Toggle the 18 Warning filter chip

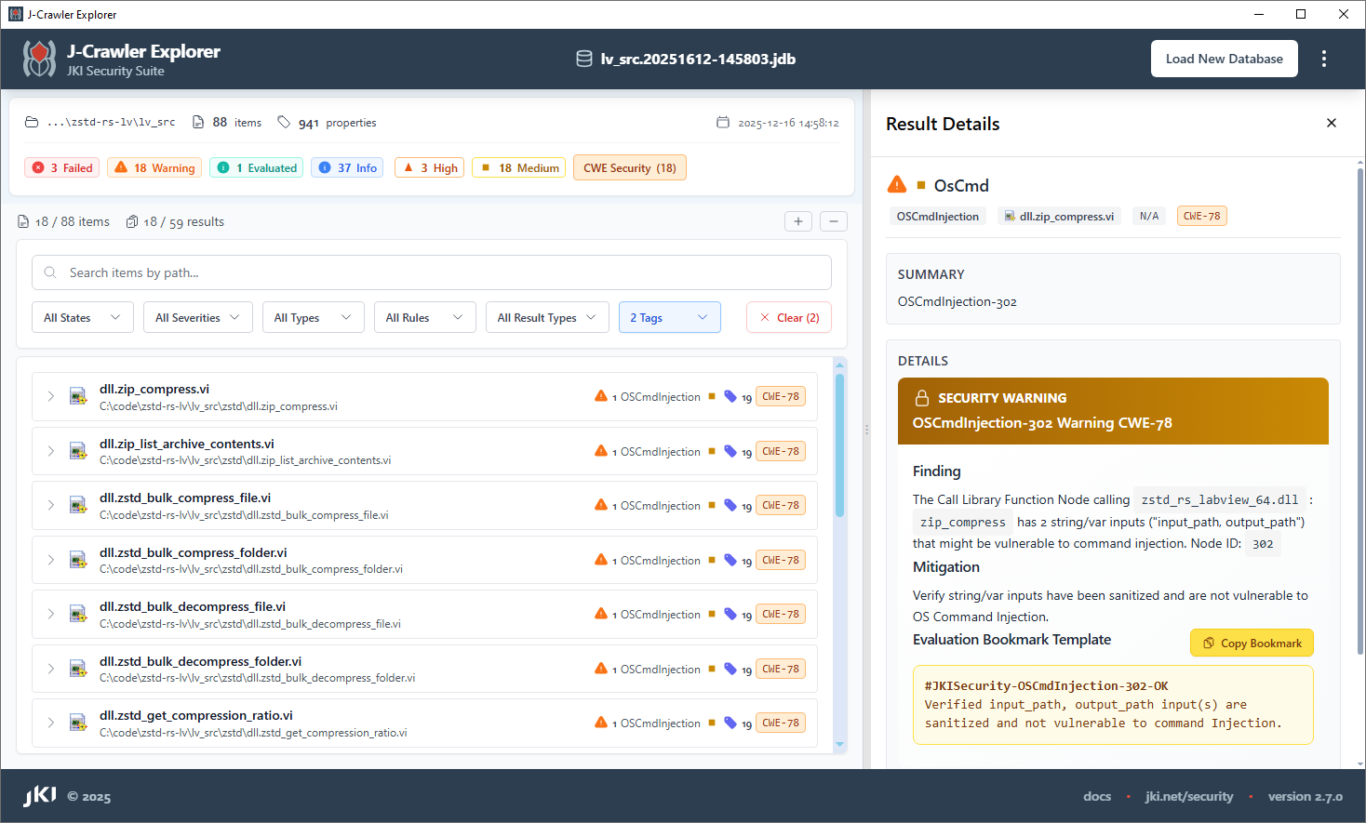155,167
